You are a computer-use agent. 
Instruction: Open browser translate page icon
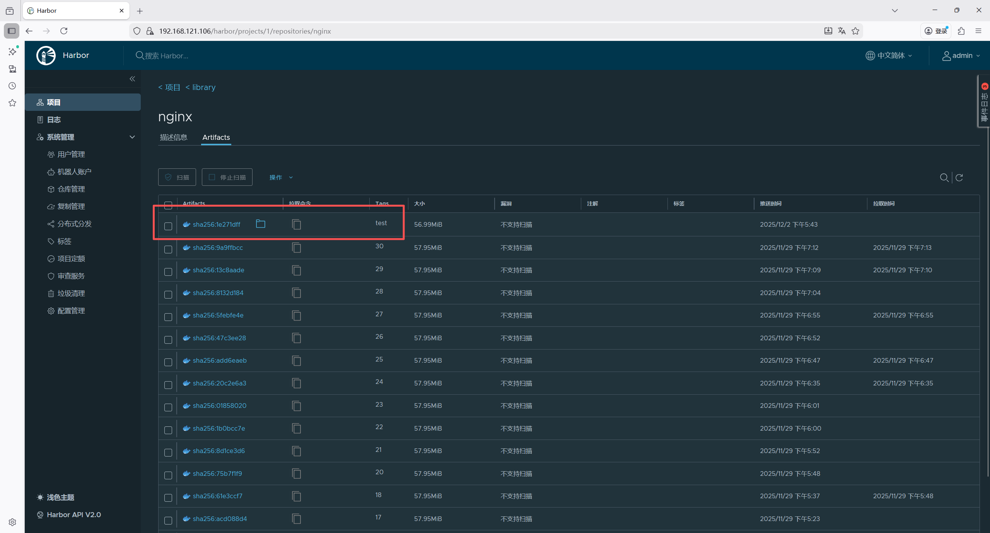tap(842, 31)
